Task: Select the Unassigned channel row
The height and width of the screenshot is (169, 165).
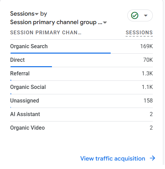Action: tap(81, 101)
